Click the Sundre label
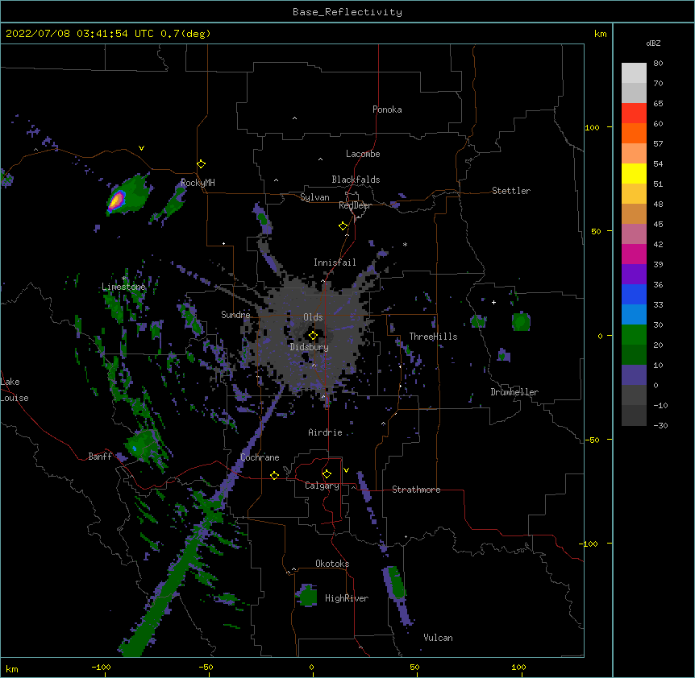Image resolution: width=695 pixels, height=678 pixels. click(235, 315)
